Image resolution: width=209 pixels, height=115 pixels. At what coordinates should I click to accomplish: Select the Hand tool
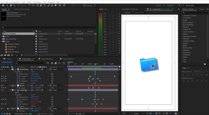coord(11,6)
